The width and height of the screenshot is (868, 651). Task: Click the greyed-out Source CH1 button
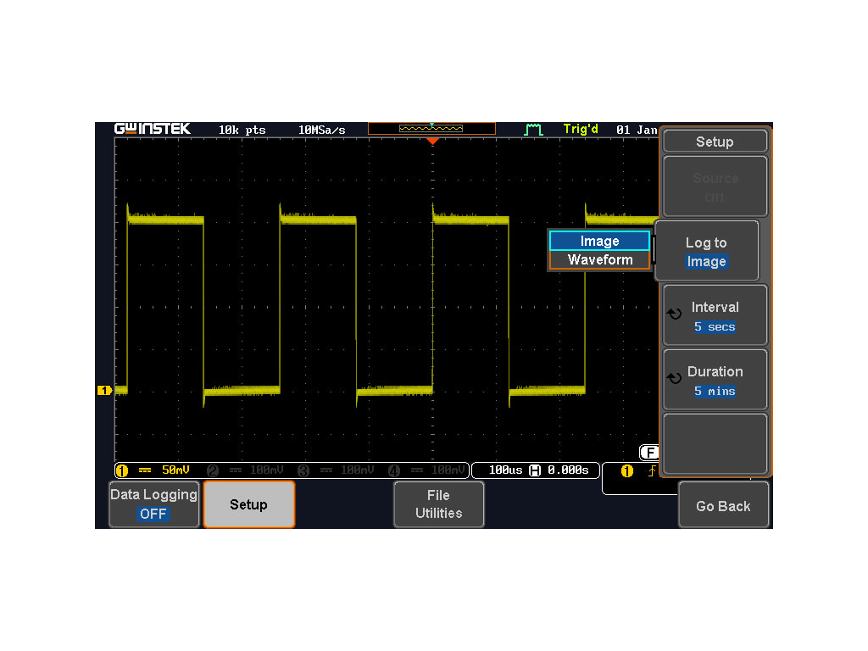tap(715, 186)
